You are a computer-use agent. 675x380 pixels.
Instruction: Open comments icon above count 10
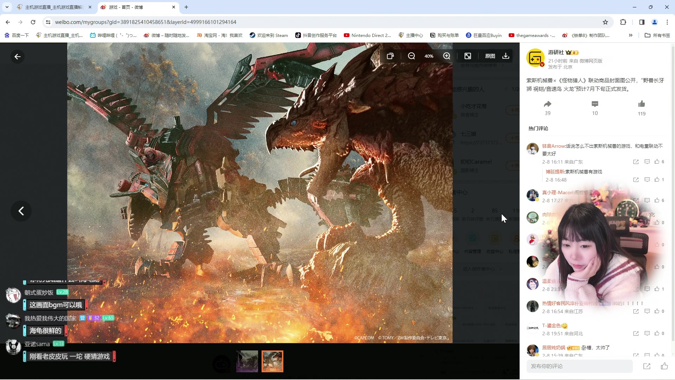pos(595,104)
